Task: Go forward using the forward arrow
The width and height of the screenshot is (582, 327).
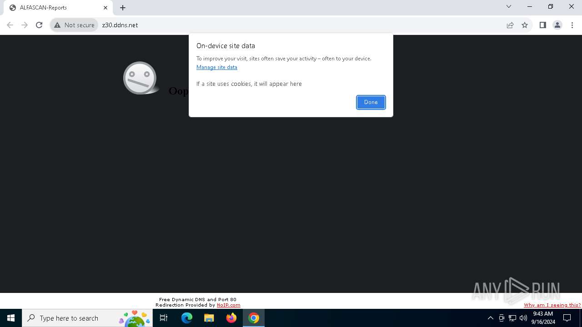Action: [x=25, y=25]
